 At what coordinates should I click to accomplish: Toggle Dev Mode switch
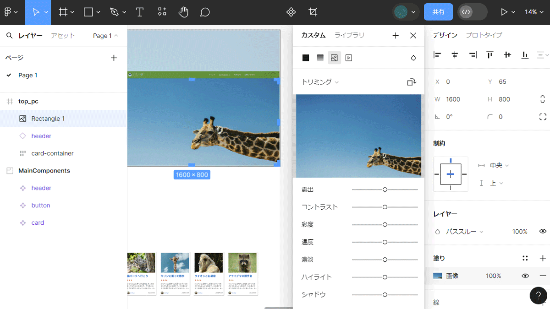coord(472,12)
